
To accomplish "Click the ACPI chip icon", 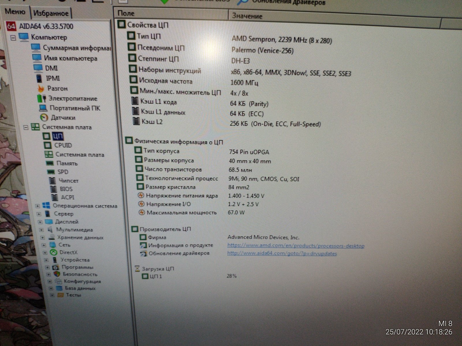I will tap(55, 198).
